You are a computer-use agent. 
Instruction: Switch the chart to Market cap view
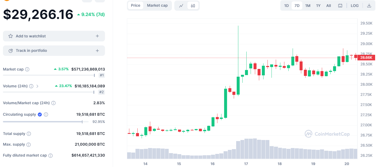(x=157, y=5)
